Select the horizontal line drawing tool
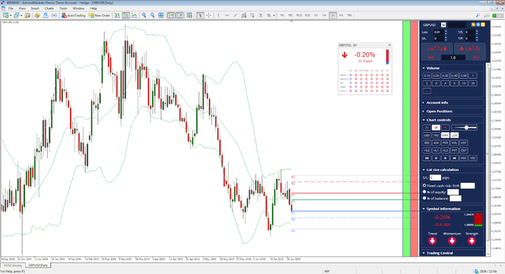Viewport: 505px width, 274px height. (x=227, y=15)
